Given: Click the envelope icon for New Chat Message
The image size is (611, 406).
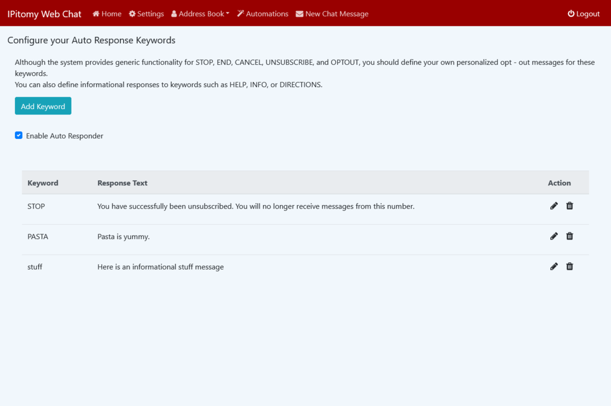Looking at the screenshot, I should tap(300, 14).
